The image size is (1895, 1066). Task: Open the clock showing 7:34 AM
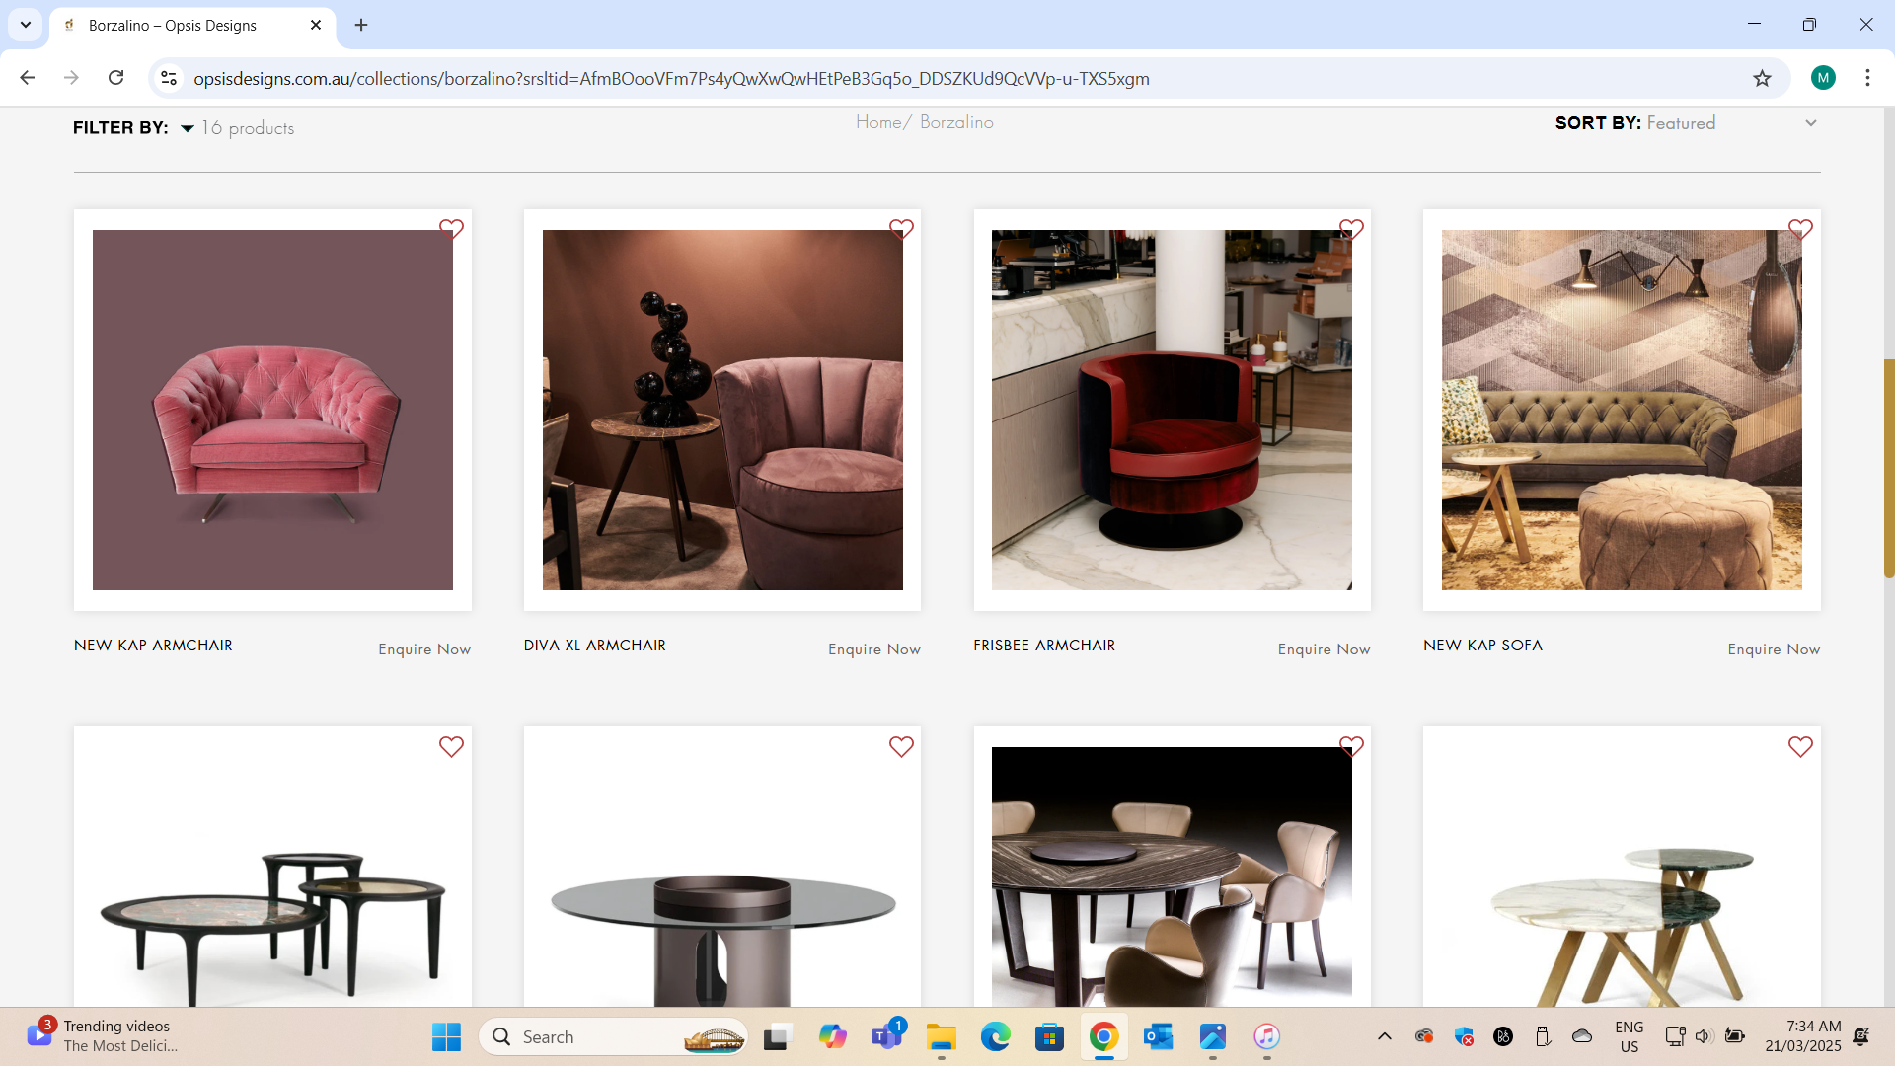1803,1036
